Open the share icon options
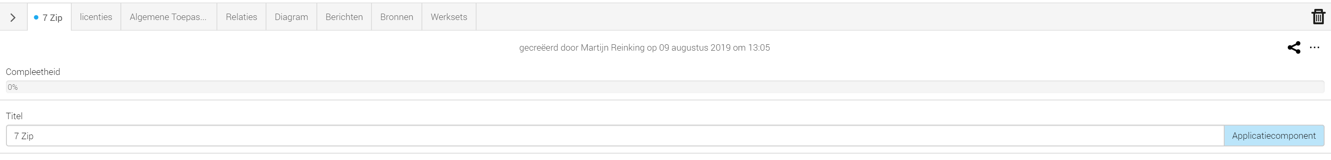This screenshot has width=1331, height=160. tap(1294, 48)
